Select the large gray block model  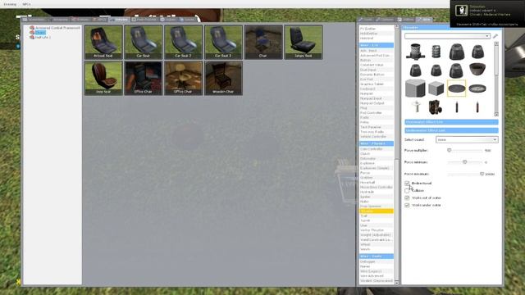415,88
